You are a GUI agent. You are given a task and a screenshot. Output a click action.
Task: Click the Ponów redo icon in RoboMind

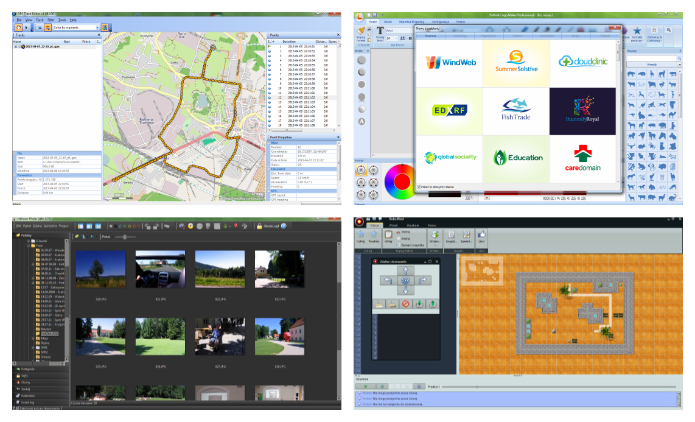point(374,234)
